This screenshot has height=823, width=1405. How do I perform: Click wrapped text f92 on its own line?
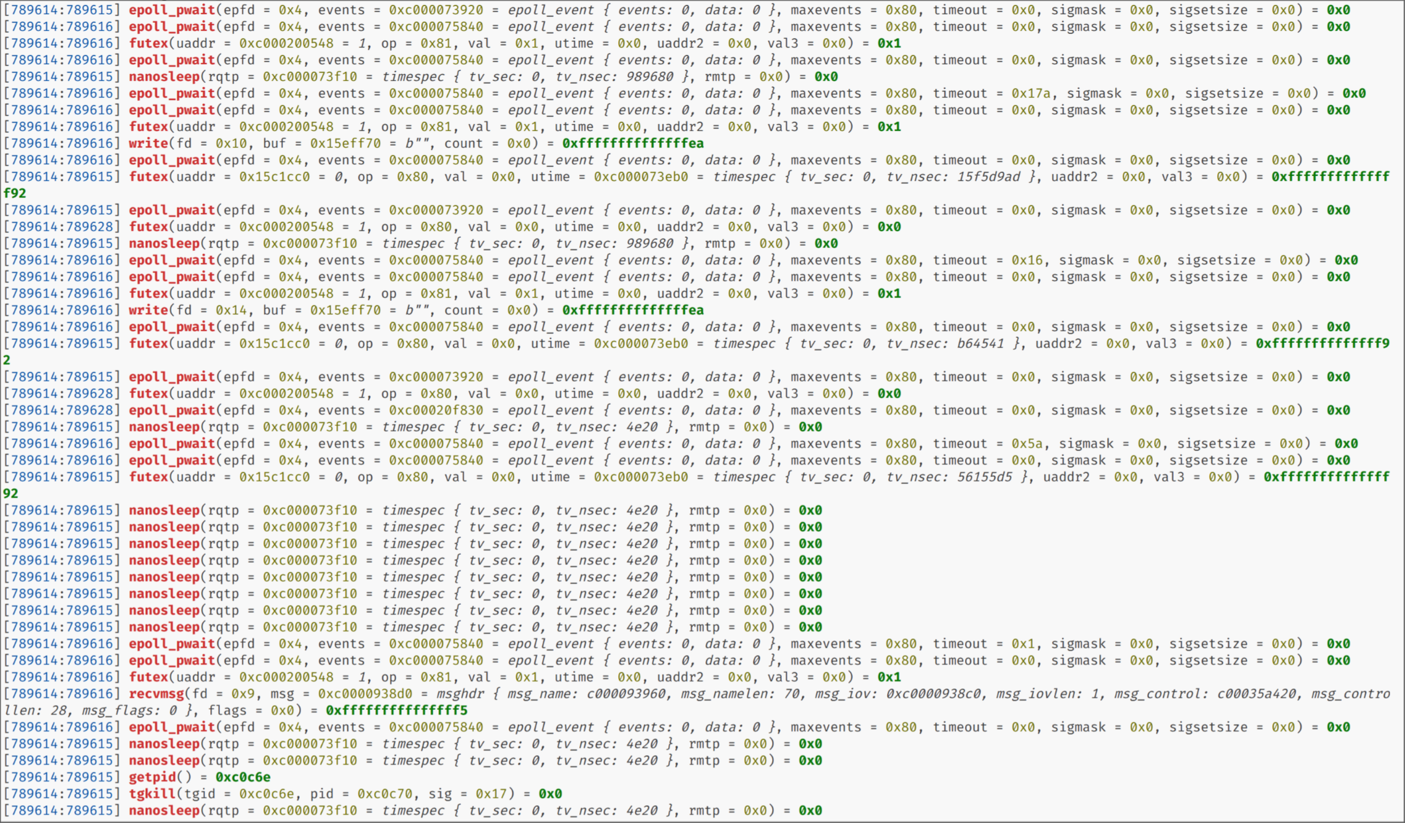point(15,193)
